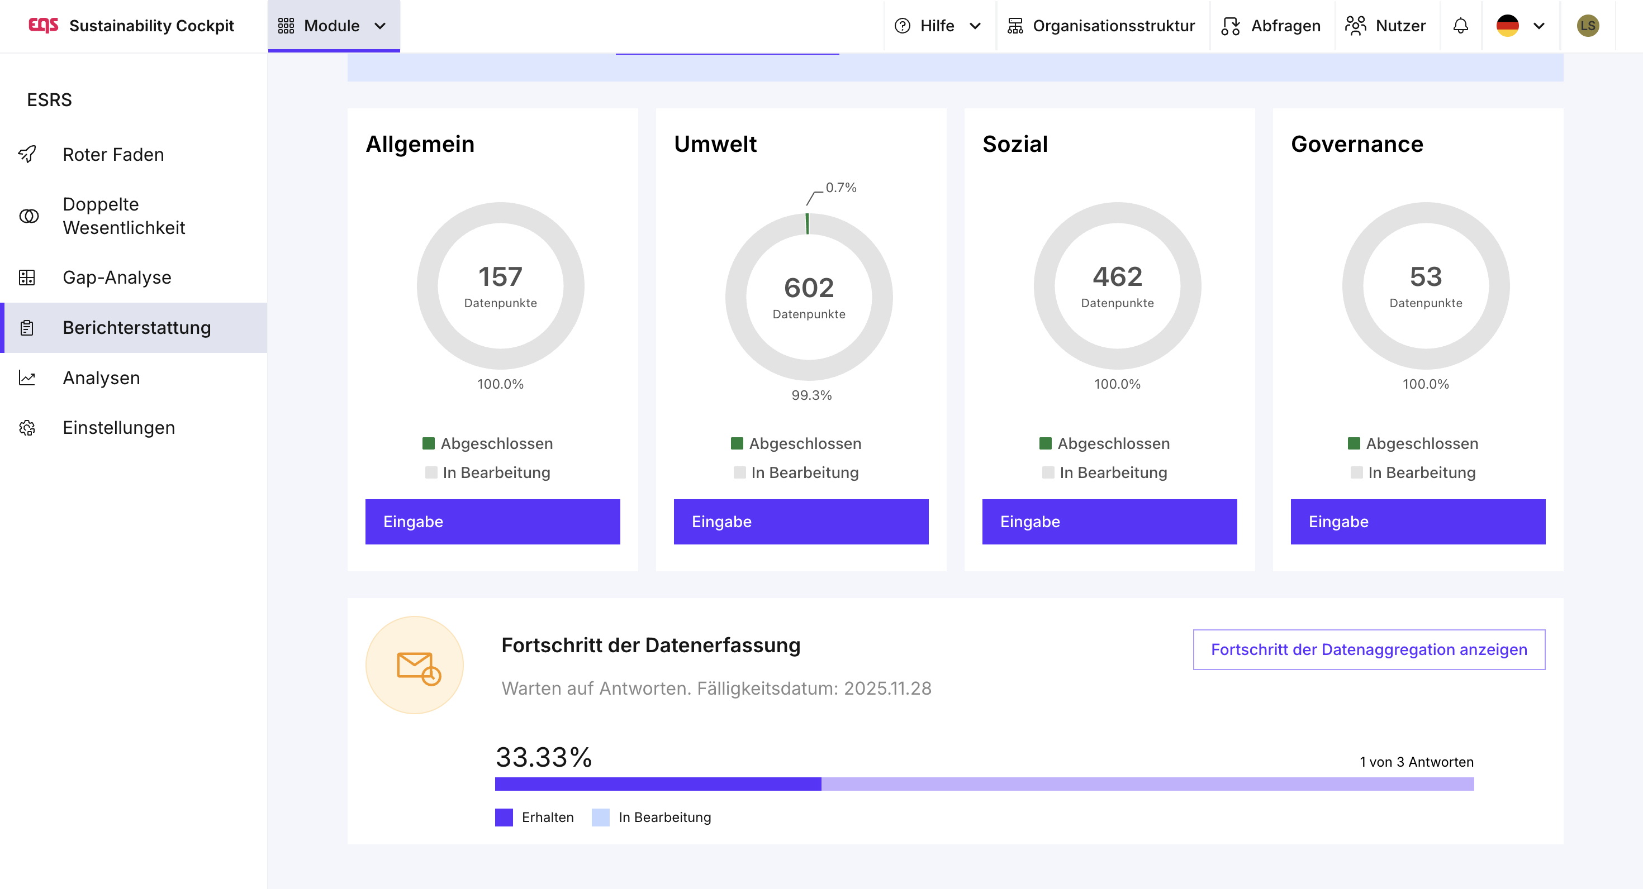Click the Analysen chart icon
The height and width of the screenshot is (889, 1643).
coord(27,378)
